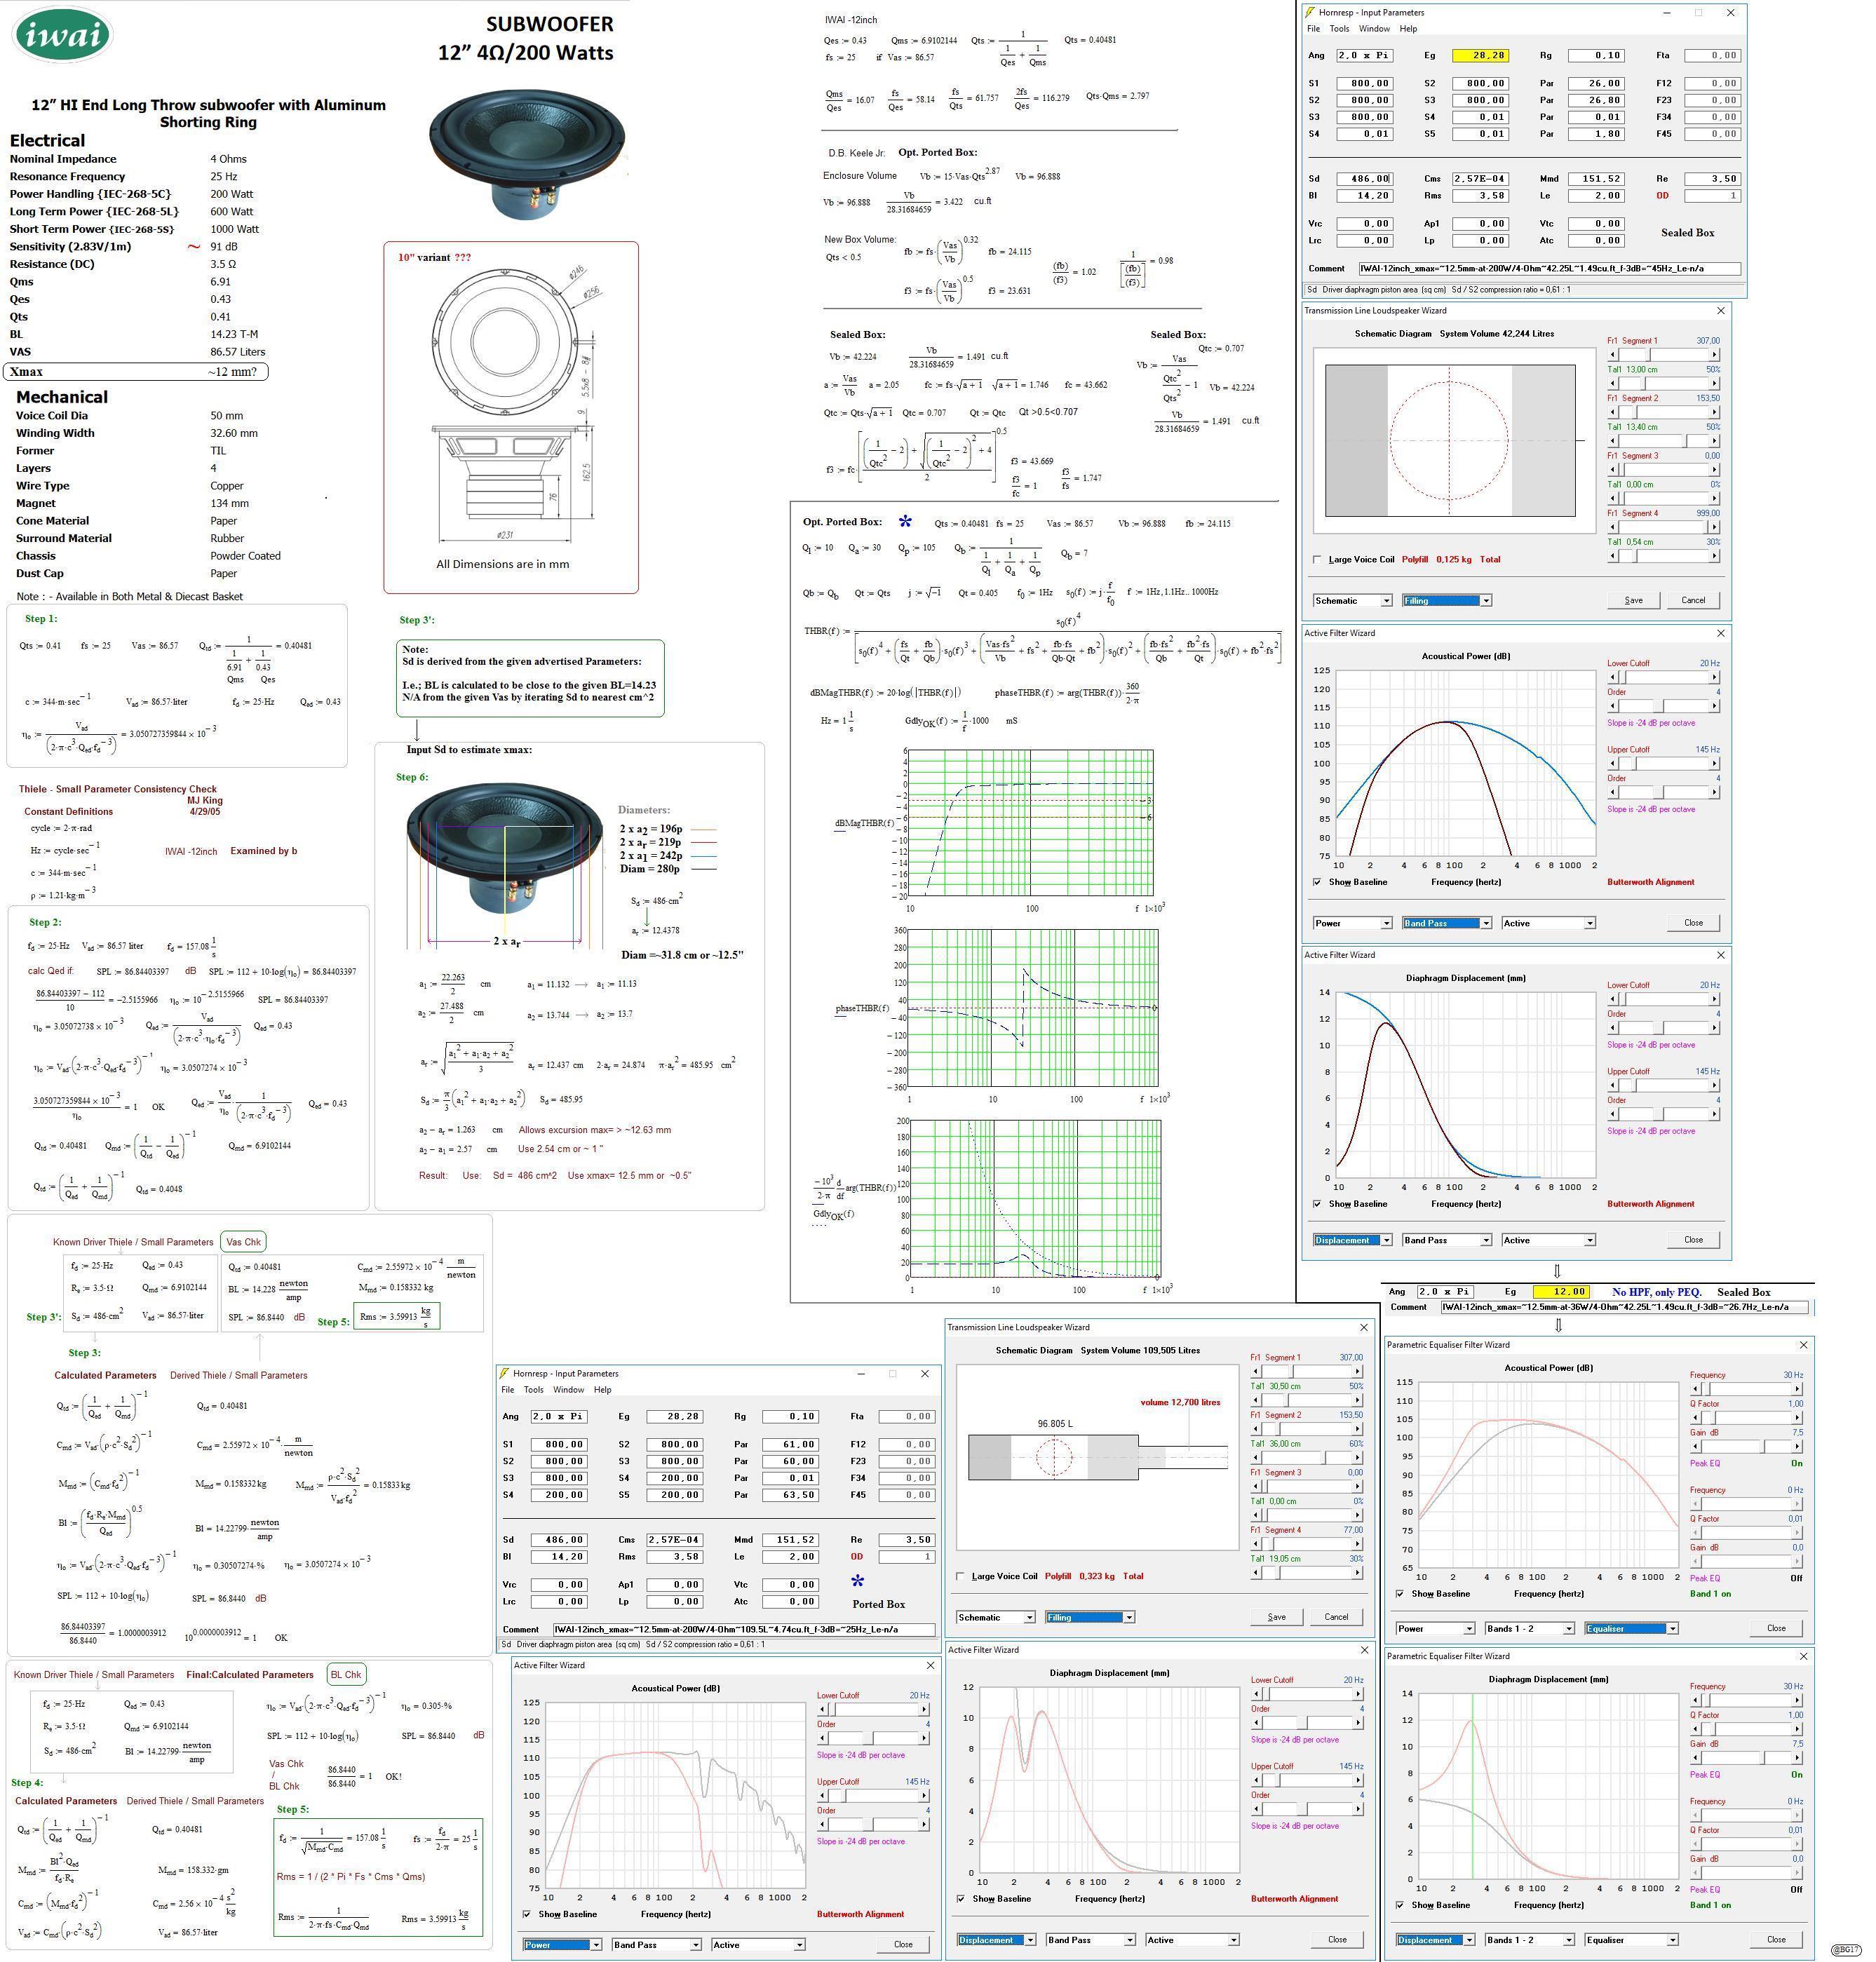The width and height of the screenshot is (1876, 1962).
Task: Click Hornresp lightning icon in Sealed Box window
Action: pos(1310,13)
